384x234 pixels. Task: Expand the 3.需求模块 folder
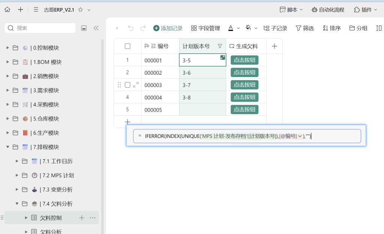click(7, 90)
